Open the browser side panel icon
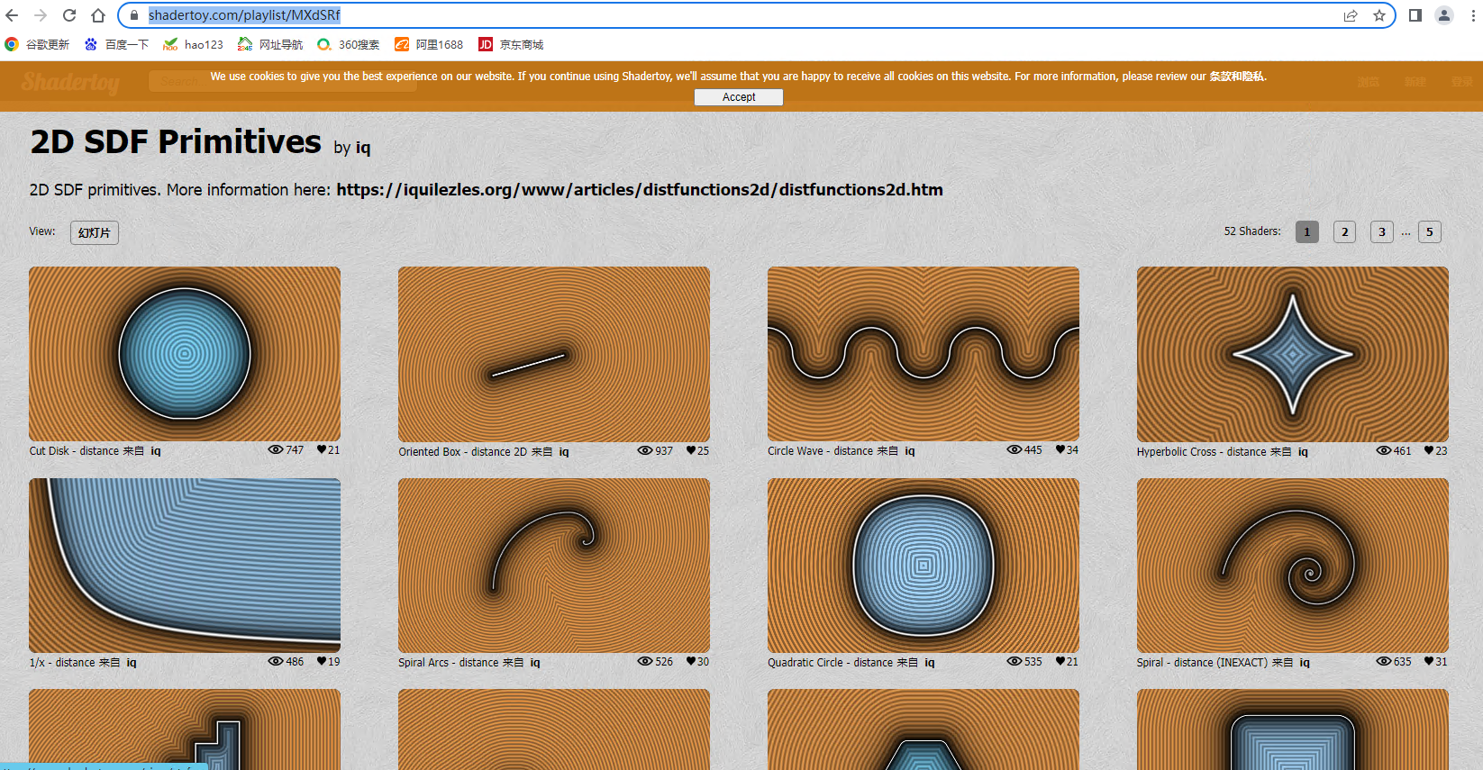Viewport: 1483px width, 770px height. (x=1415, y=15)
